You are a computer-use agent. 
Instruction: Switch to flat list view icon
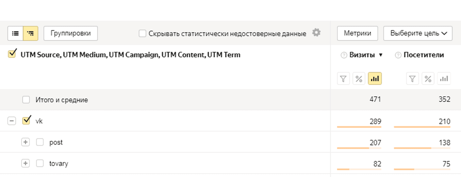(15, 33)
